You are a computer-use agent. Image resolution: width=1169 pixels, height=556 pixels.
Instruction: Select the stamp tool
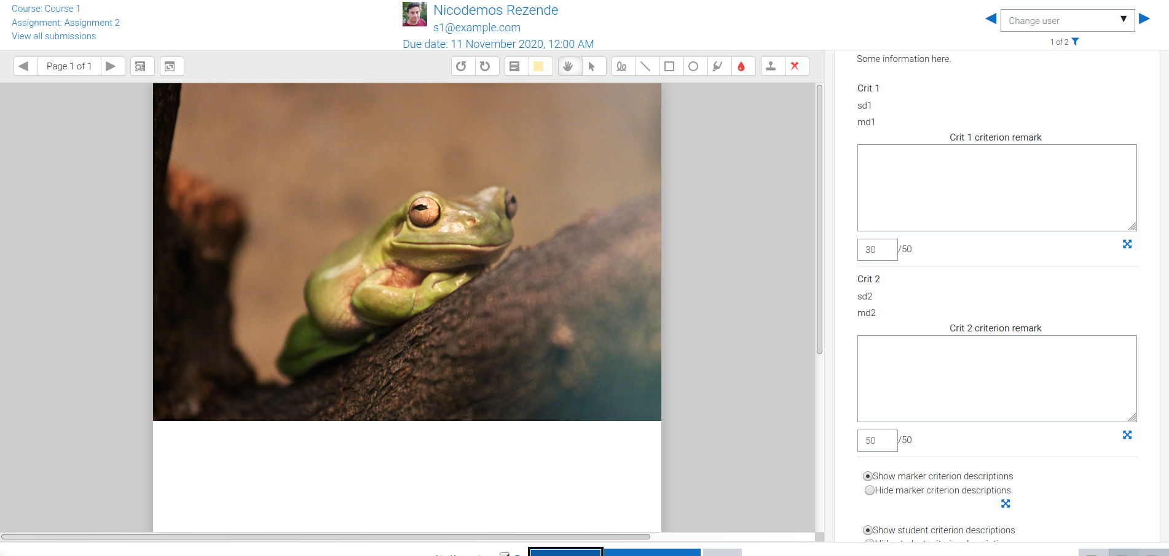(773, 66)
